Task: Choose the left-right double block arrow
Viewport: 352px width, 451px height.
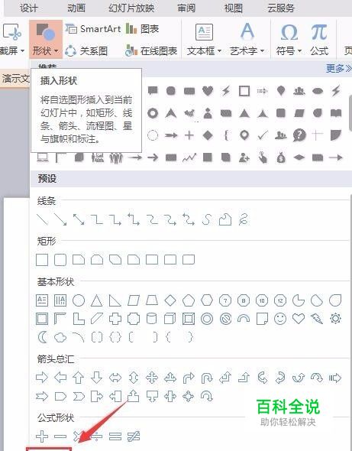Action: [115, 378]
